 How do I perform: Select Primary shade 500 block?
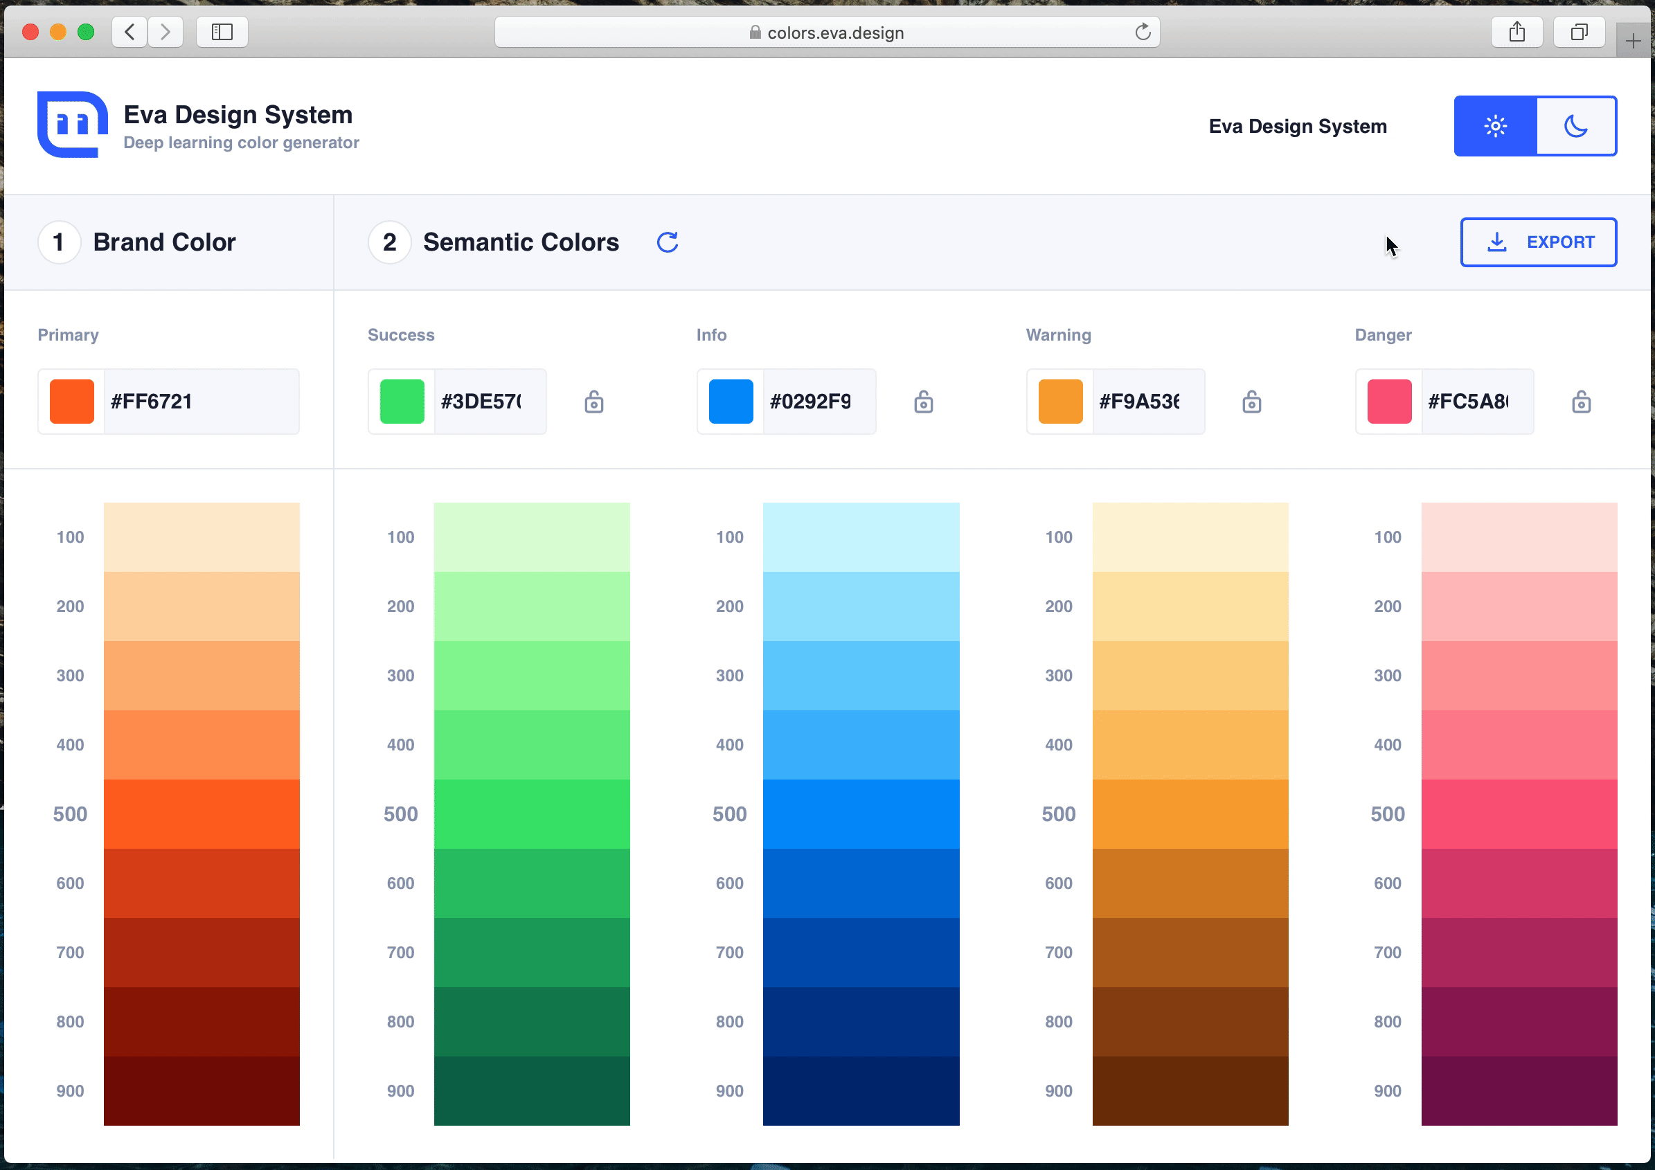coord(202,814)
